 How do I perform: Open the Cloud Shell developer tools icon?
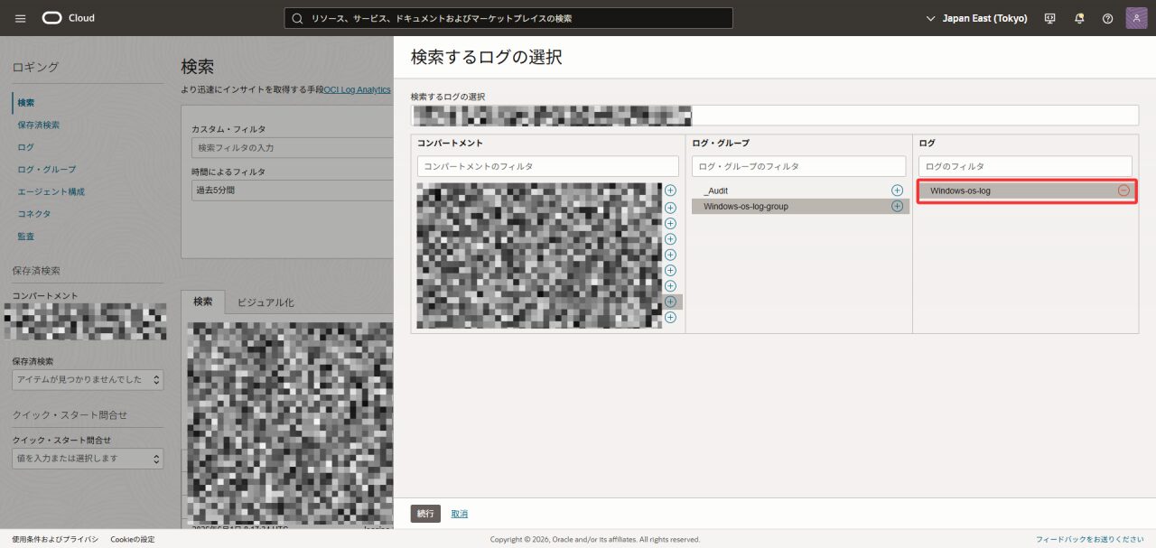[1049, 18]
